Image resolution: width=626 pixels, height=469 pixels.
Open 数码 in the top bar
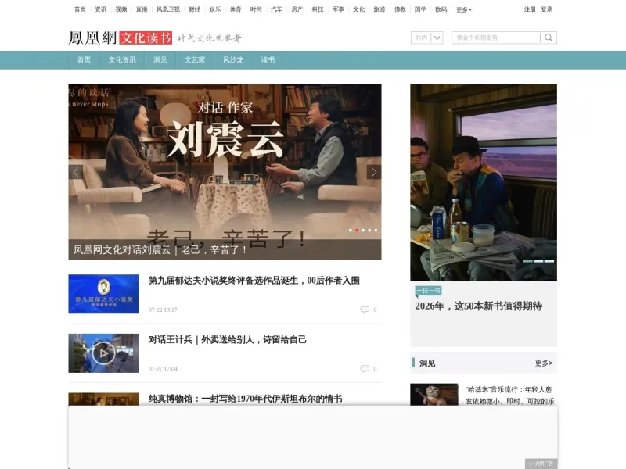441,9
